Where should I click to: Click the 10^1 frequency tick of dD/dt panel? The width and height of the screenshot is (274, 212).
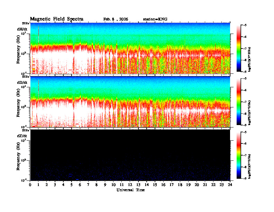[x=24, y=87]
